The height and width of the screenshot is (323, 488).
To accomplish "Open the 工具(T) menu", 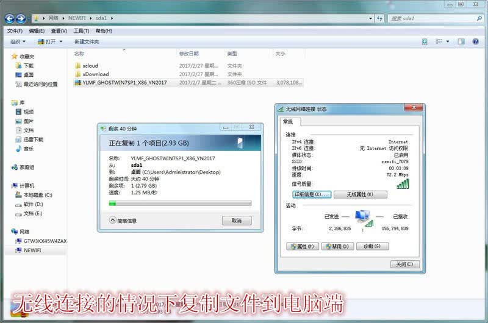I will (81, 31).
